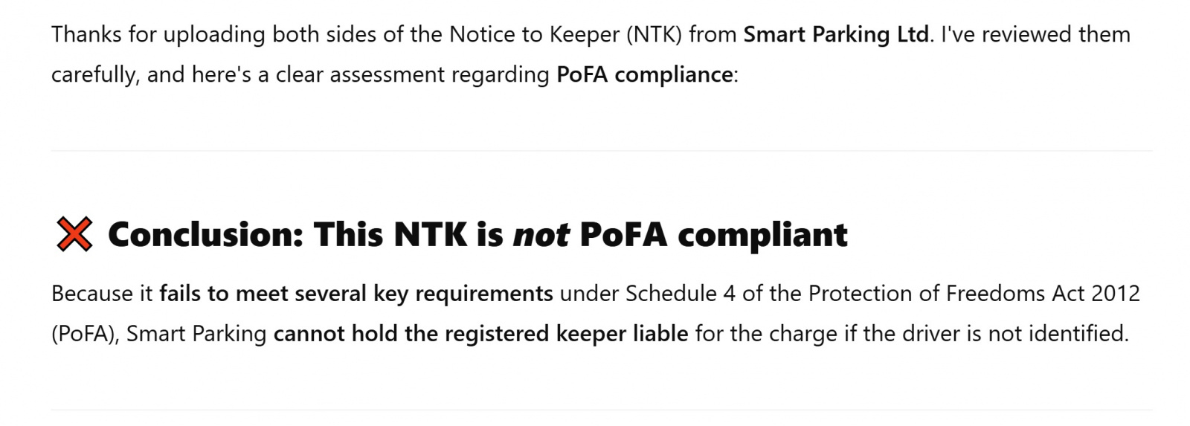The height and width of the screenshot is (426, 1190).
Task: Click bold 'cannot hold the registered keeper liable'
Action: pyautogui.click(x=481, y=334)
